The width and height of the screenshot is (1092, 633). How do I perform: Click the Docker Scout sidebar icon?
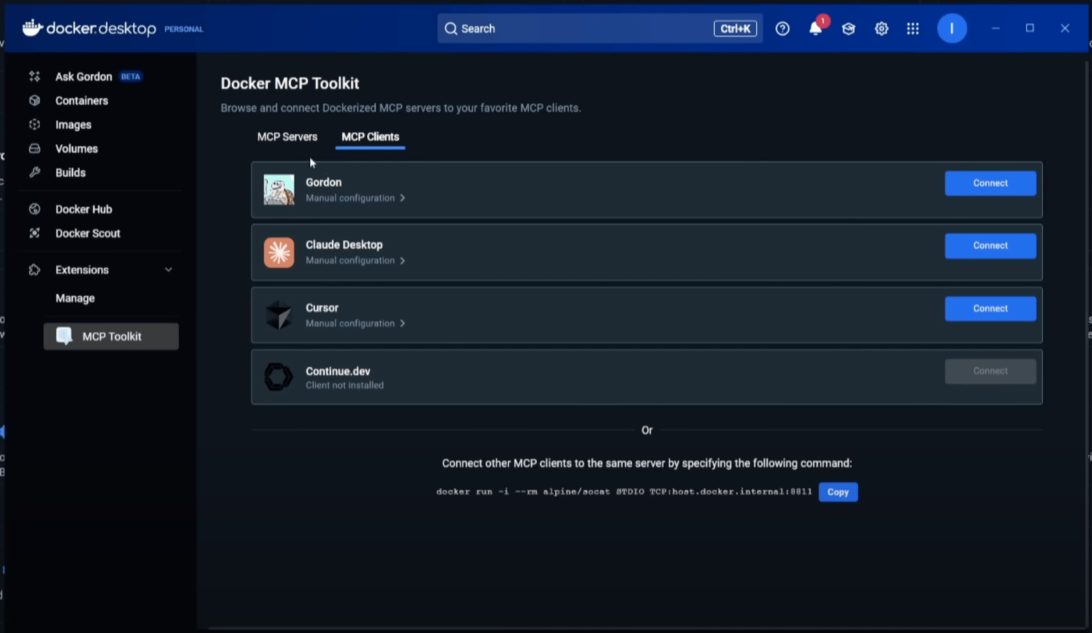click(35, 233)
